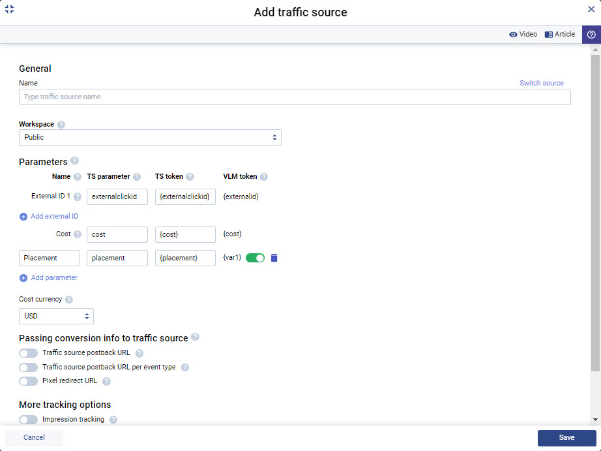Open the Help panel via question mark icon
Image resolution: width=601 pixels, height=451 pixels.
tap(591, 34)
